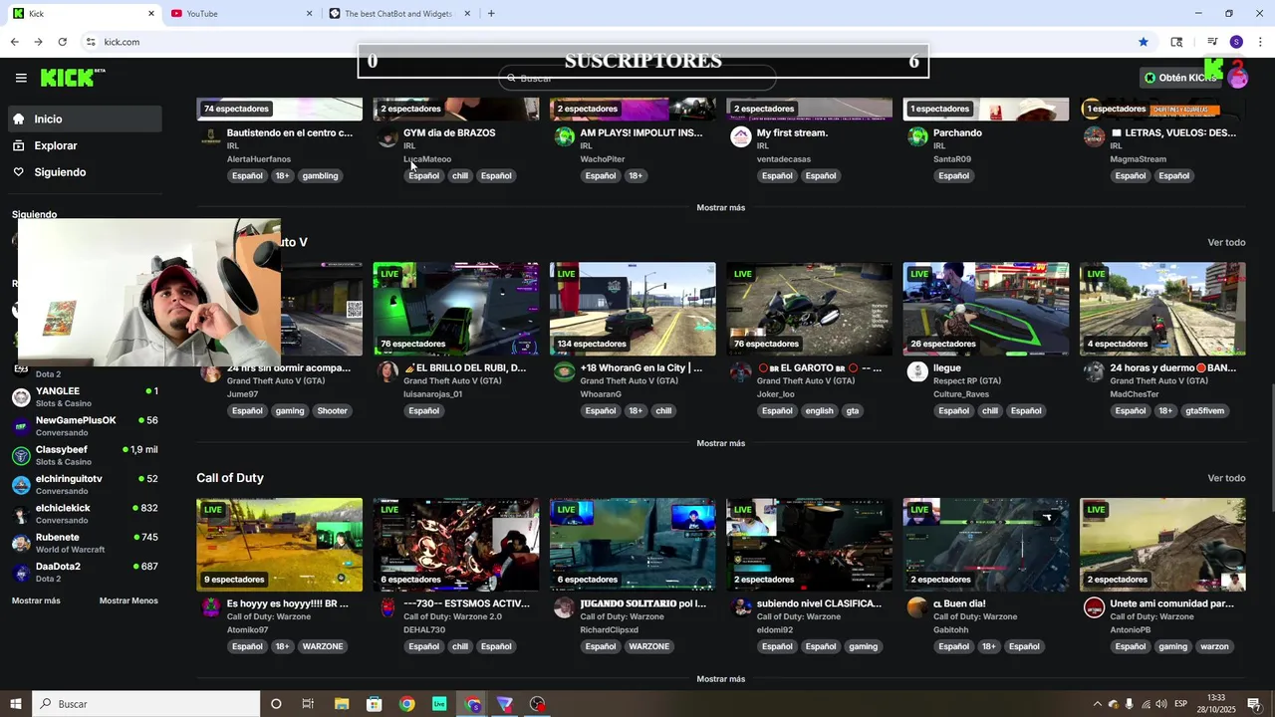Click Rubenete avatar in sidebar

coord(21,544)
